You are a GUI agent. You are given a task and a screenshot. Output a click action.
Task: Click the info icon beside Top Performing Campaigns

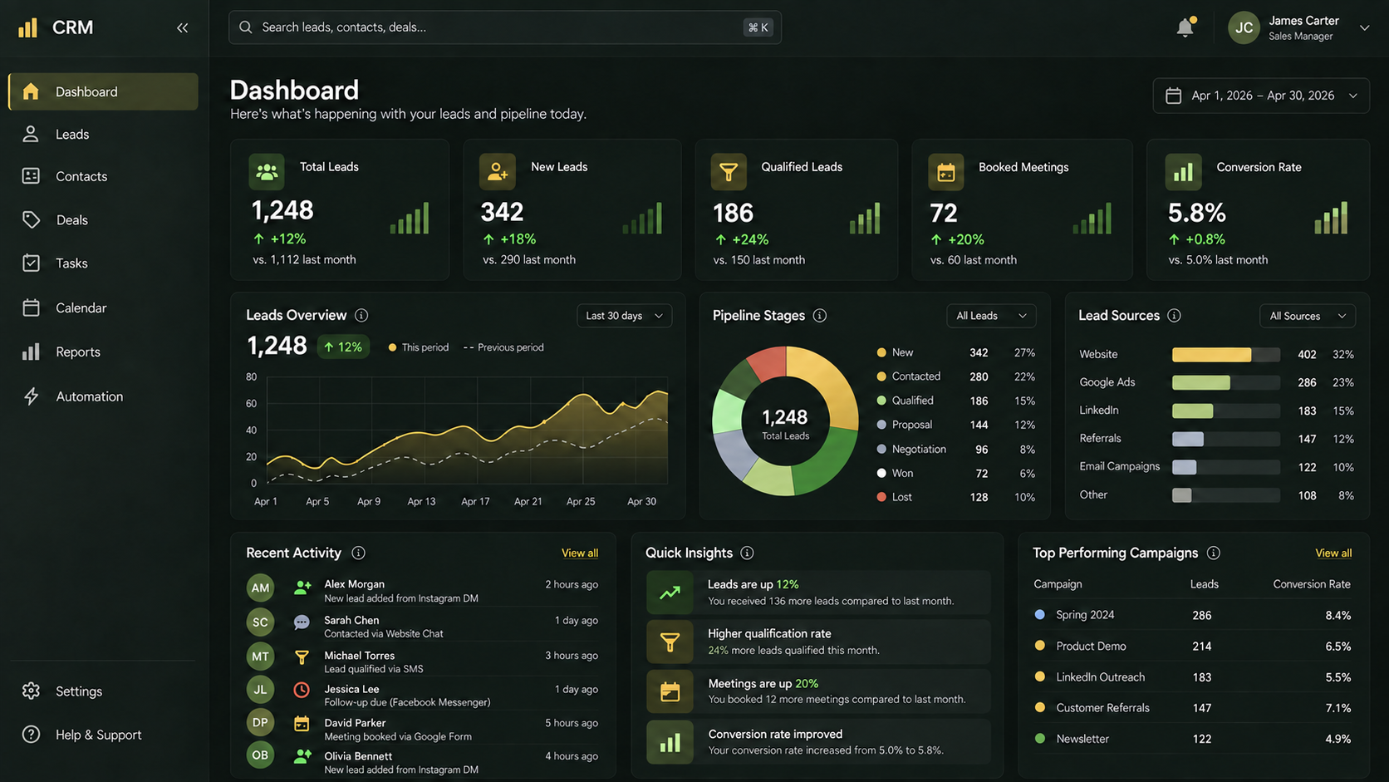pyautogui.click(x=1213, y=553)
